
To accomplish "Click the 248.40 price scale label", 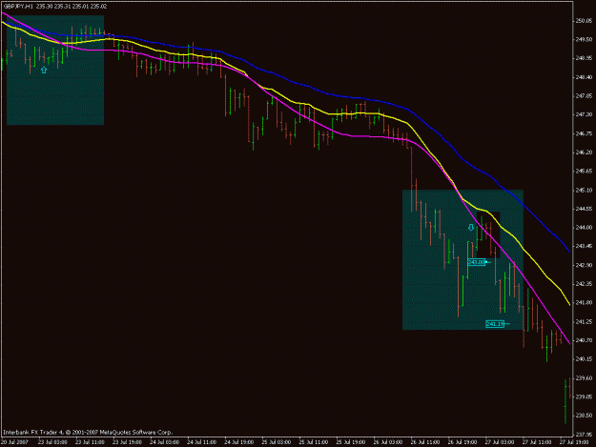I will click(584, 77).
